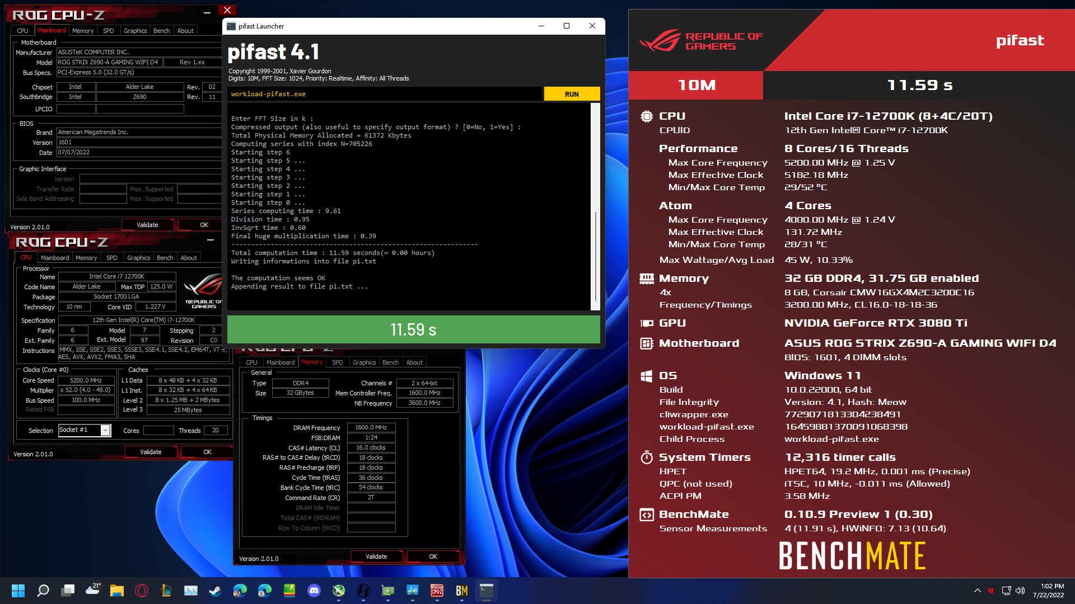Open SPD tab in the CPU window
The width and height of the screenshot is (1075, 604).
112,258
